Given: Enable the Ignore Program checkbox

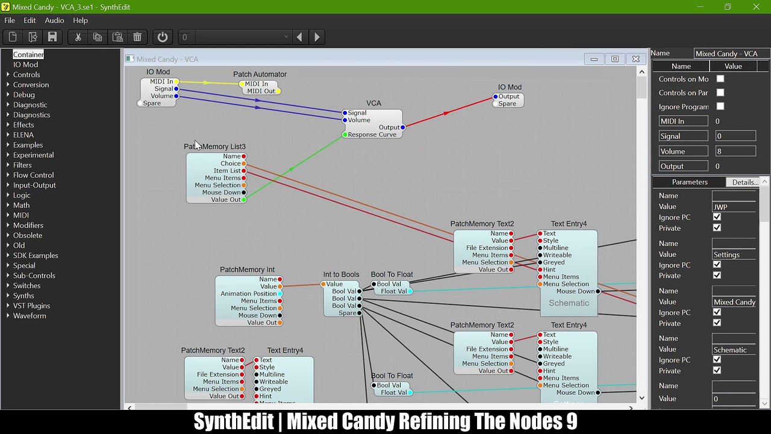Looking at the screenshot, I should click(720, 107).
